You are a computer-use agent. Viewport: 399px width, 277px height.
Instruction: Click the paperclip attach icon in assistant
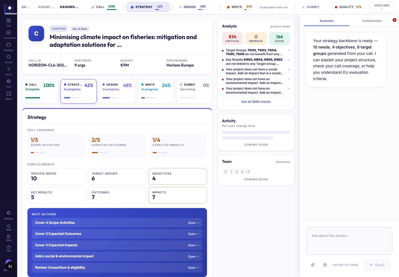[313, 265]
